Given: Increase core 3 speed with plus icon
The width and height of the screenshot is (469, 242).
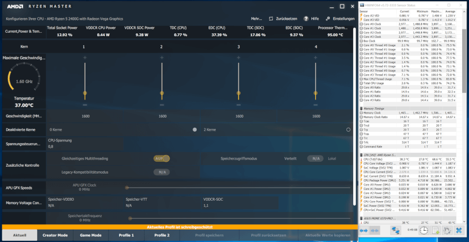Looking at the screenshot, I should (x=238, y=58).
